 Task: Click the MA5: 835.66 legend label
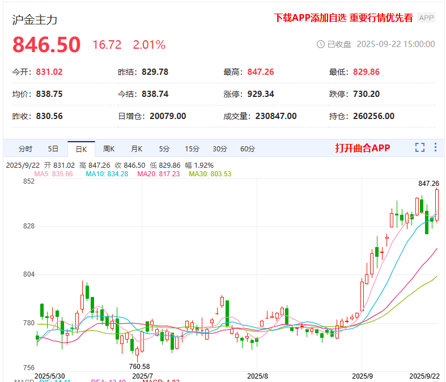(x=53, y=174)
